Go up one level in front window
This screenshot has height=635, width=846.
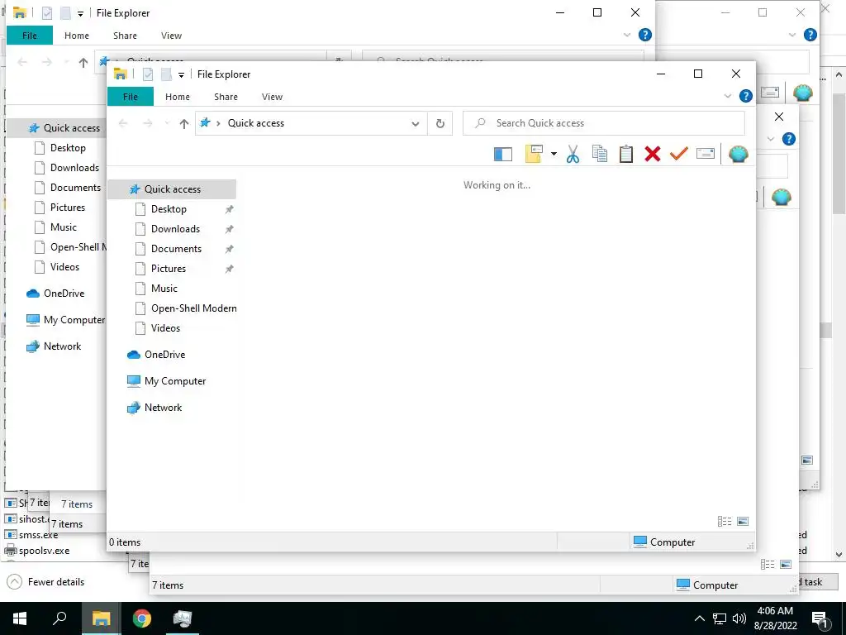click(x=184, y=124)
